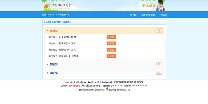Open 答题记录 via its 进入 button

[x=159, y=64]
